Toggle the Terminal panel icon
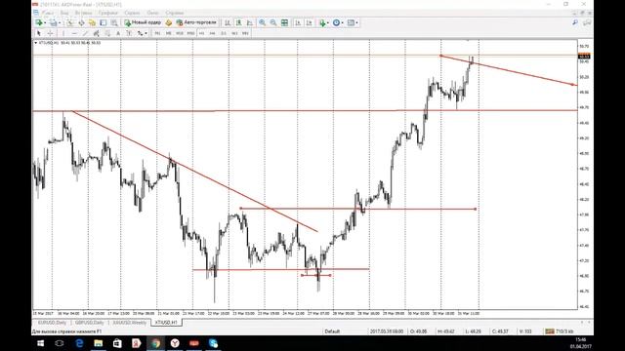Screen dimensions: 625x351 (x=104, y=22)
